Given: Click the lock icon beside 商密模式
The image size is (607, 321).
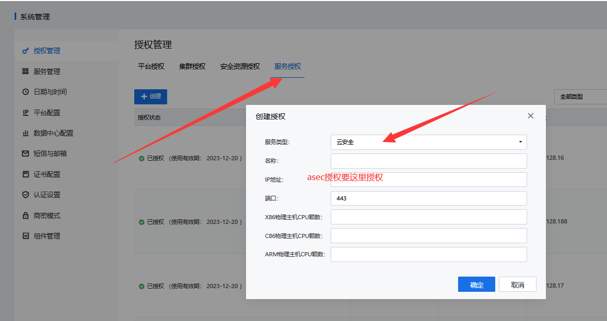Looking at the screenshot, I should (x=25, y=216).
